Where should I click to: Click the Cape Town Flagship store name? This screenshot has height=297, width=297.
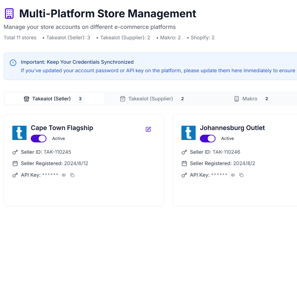pos(62,128)
